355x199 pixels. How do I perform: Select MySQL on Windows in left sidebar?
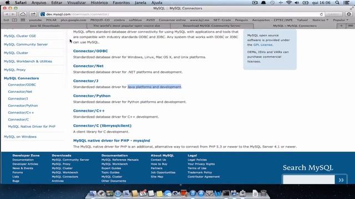pos(20,137)
